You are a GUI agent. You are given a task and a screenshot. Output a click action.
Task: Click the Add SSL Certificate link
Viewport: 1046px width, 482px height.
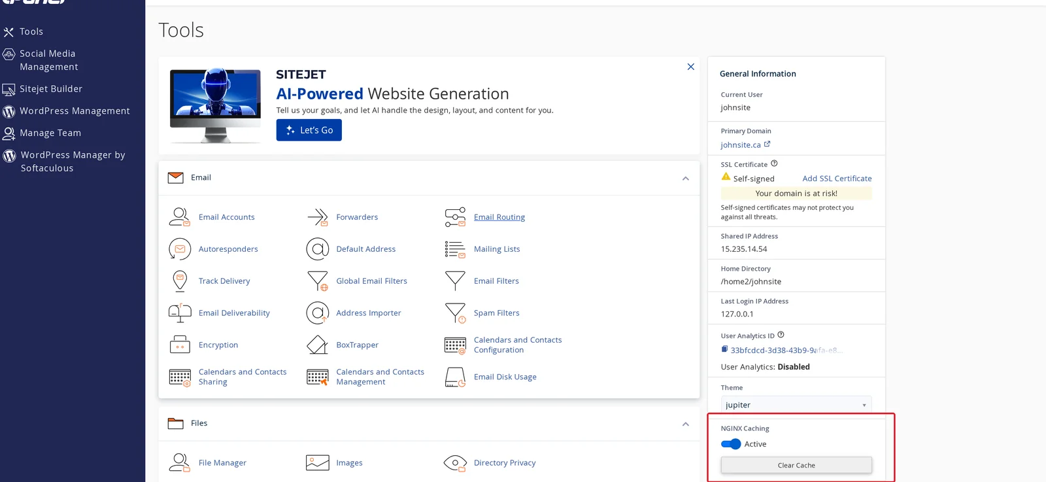[x=837, y=178]
